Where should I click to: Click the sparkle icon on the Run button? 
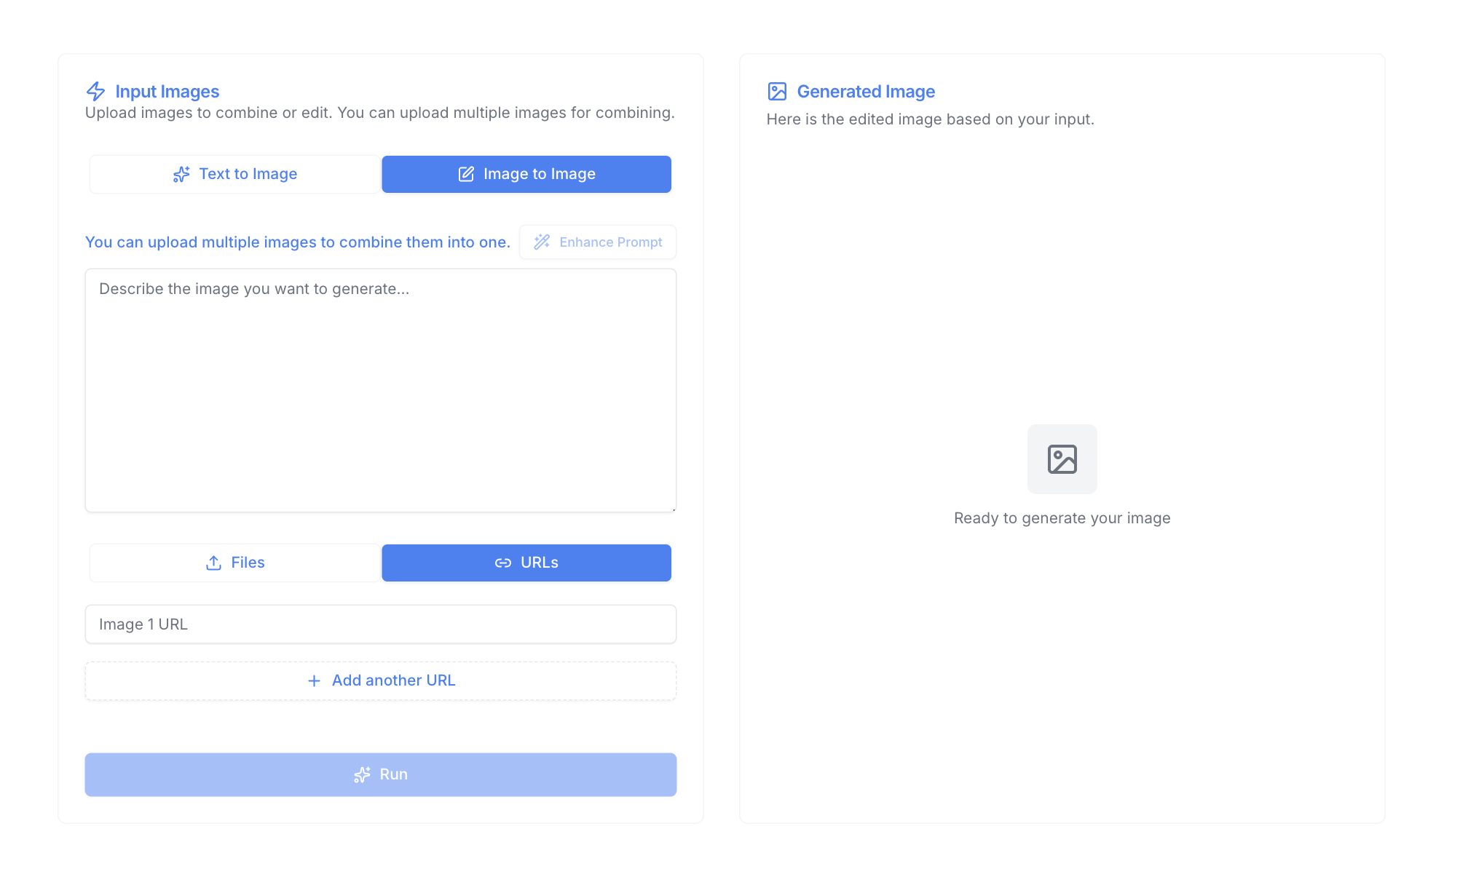[362, 774]
